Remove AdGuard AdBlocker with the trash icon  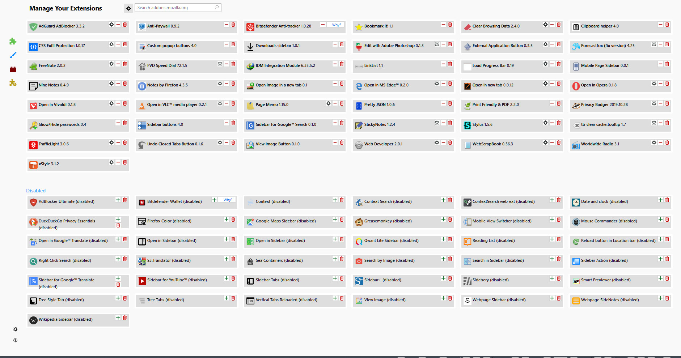[125, 25]
